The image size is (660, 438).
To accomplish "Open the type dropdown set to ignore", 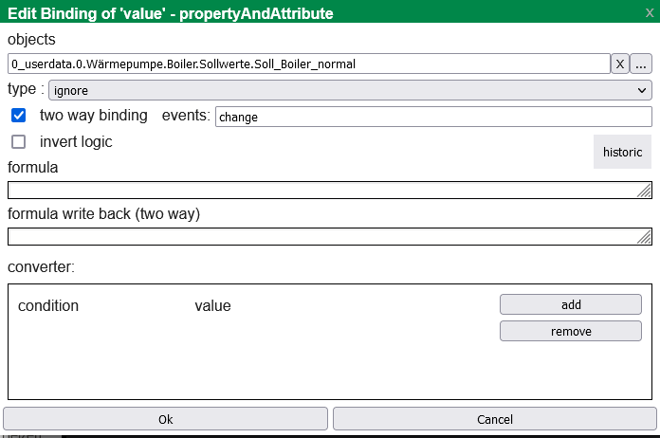I will click(x=349, y=90).
